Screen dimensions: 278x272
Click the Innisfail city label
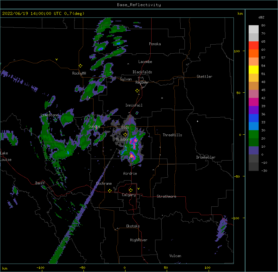click(x=134, y=105)
